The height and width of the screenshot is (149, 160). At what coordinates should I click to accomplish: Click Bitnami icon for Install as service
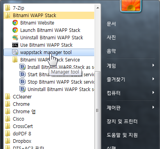pos(23,67)
